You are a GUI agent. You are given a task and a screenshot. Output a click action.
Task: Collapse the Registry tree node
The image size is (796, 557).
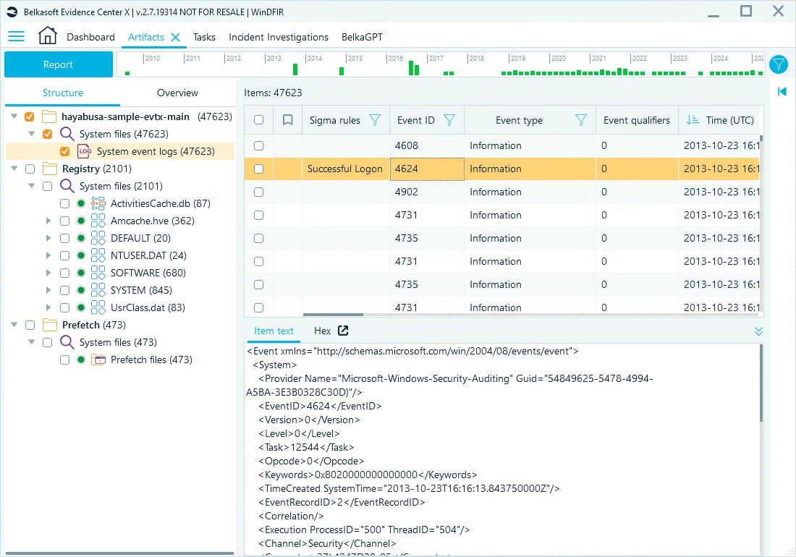pos(14,169)
